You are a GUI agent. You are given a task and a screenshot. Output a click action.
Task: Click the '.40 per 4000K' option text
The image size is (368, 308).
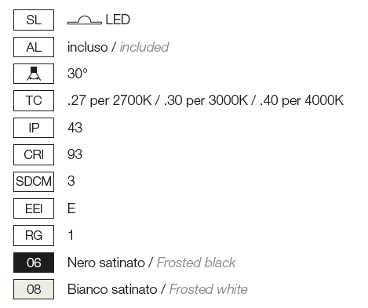(301, 100)
